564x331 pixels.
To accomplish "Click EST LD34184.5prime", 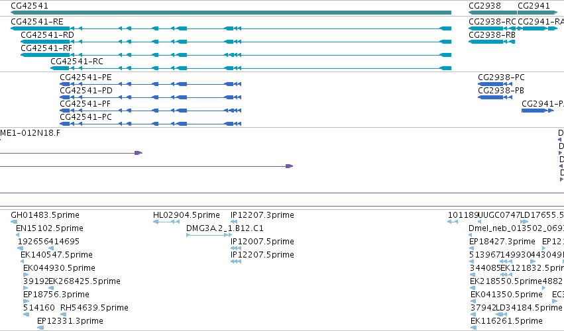I will pyautogui.click(x=529, y=308).
